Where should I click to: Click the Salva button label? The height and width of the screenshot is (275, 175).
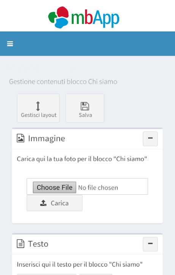[85, 115]
